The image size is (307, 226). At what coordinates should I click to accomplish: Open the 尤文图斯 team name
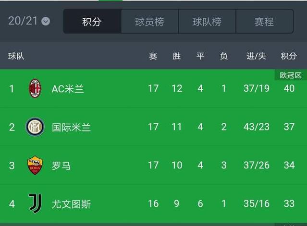[71, 204]
